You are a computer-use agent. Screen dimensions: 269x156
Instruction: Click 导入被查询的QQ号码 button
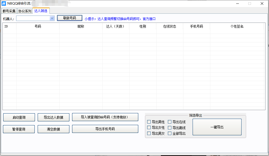(x=105, y=117)
